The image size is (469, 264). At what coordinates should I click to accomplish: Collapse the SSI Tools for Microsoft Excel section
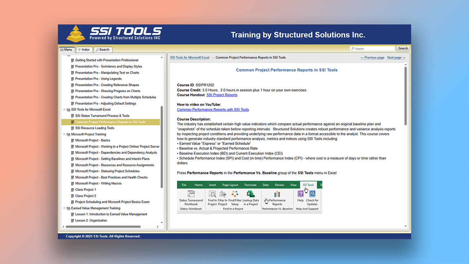pos(64,109)
